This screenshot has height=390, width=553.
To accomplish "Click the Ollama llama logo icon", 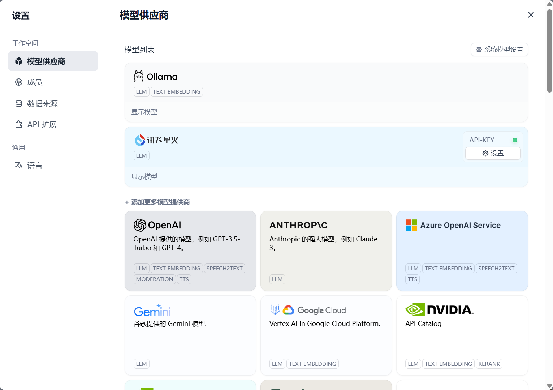I will pos(139,77).
